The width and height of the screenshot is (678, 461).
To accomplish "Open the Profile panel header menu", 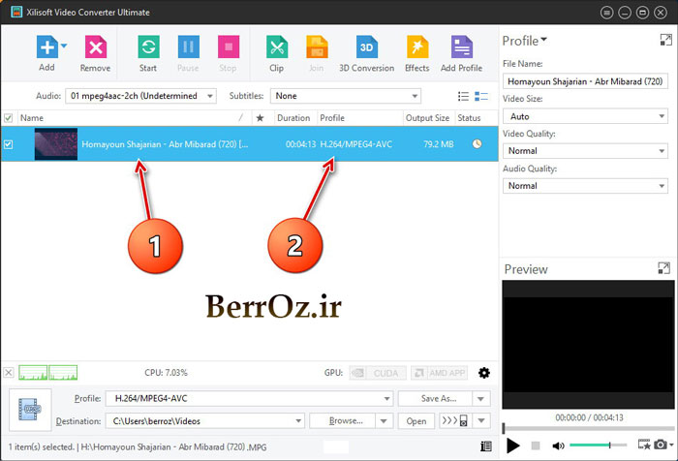I will point(525,41).
